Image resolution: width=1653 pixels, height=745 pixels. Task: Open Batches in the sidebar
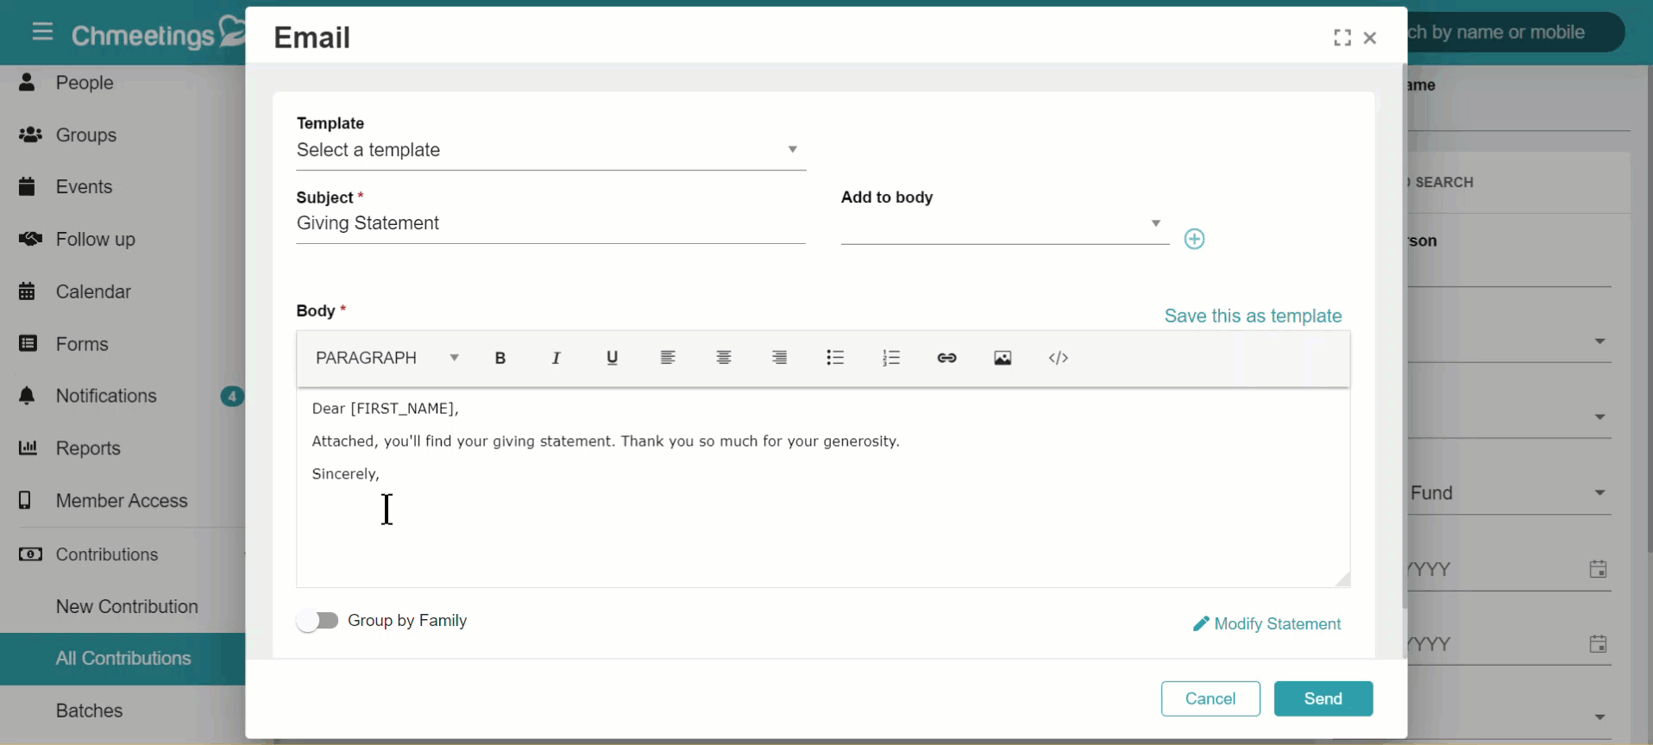[x=89, y=711]
